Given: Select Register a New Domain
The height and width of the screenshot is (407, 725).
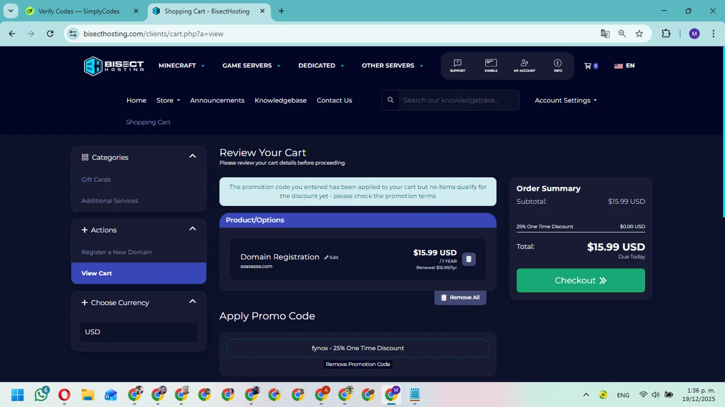Looking at the screenshot, I should [116, 252].
